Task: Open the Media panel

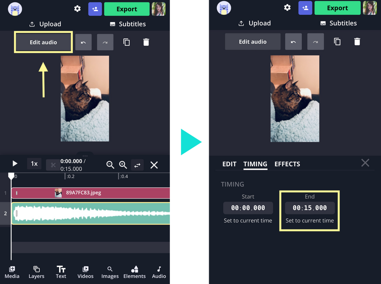Action: point(12,272)
